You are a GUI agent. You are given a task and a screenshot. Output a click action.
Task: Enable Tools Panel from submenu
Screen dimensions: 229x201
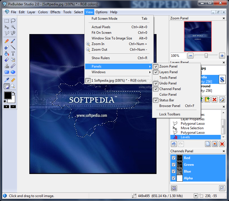tap(176, 78)
